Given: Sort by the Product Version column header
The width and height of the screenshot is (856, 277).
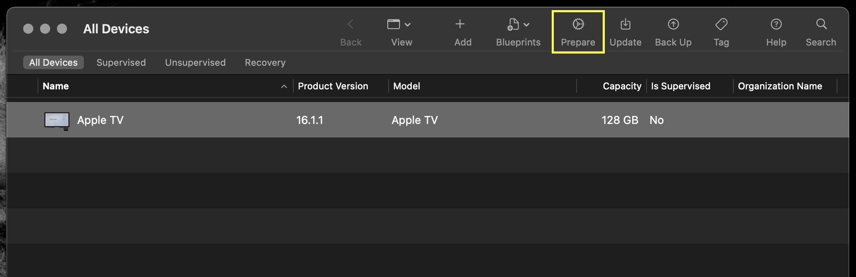Looking at the screenshot, I should click(x=333, y=86).
